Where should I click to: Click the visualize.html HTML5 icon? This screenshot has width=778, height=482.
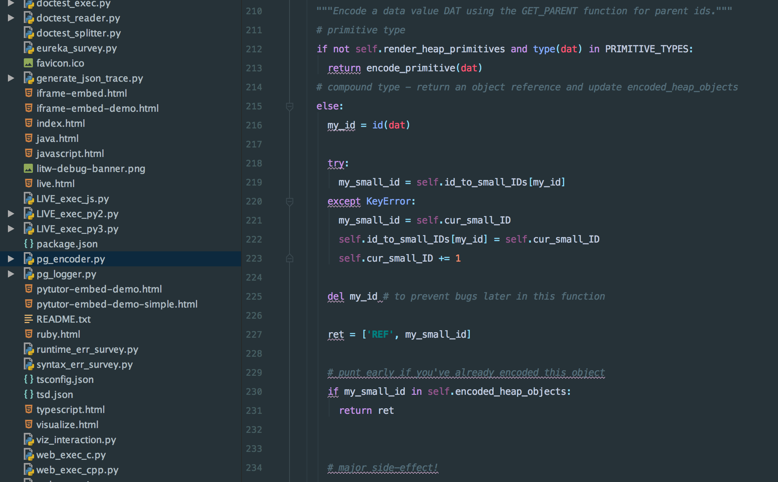(x=29, y=425)
